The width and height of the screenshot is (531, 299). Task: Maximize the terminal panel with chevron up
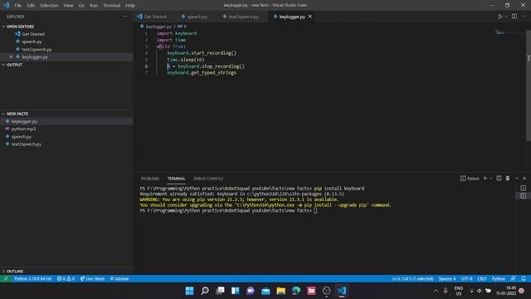point(517,179)
